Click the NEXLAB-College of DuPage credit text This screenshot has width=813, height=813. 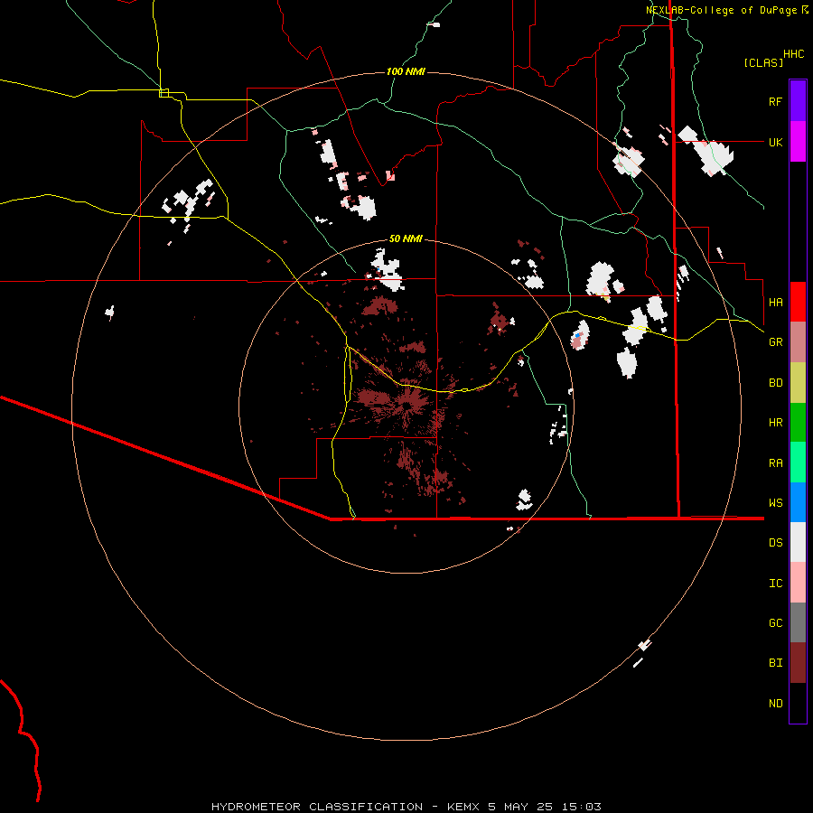723,10
